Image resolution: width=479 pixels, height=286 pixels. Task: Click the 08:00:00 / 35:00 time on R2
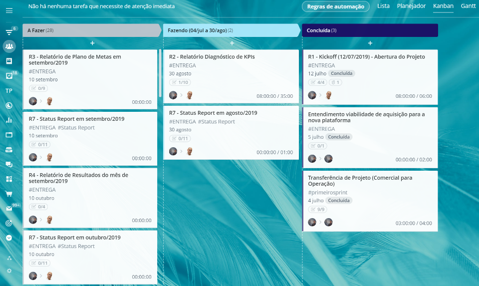274,96
